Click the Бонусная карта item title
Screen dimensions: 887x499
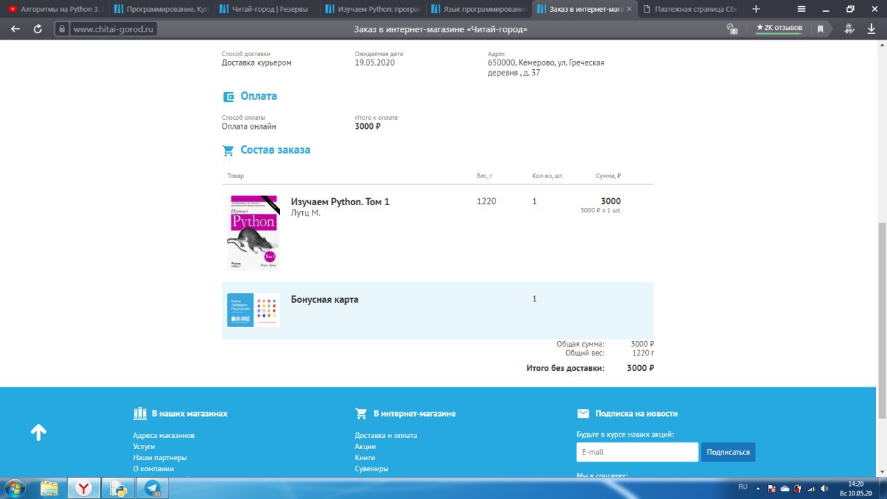click(324, 299)
